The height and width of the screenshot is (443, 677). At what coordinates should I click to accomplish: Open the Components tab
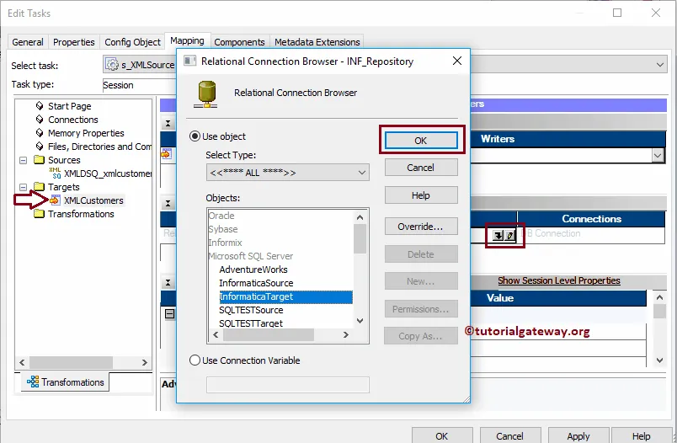(x=240, y=42)
